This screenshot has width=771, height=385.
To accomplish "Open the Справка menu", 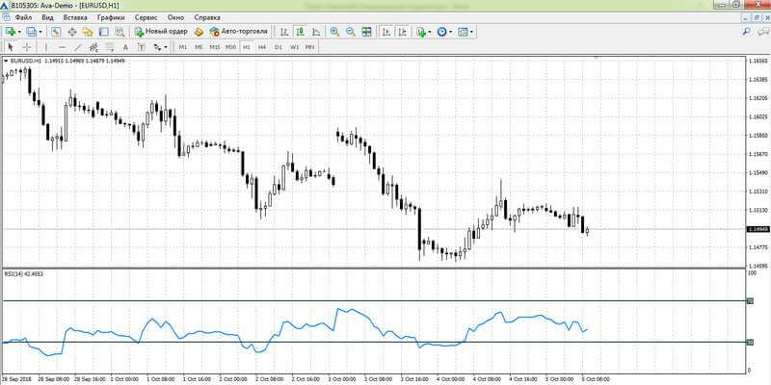I will coord(207,17).
